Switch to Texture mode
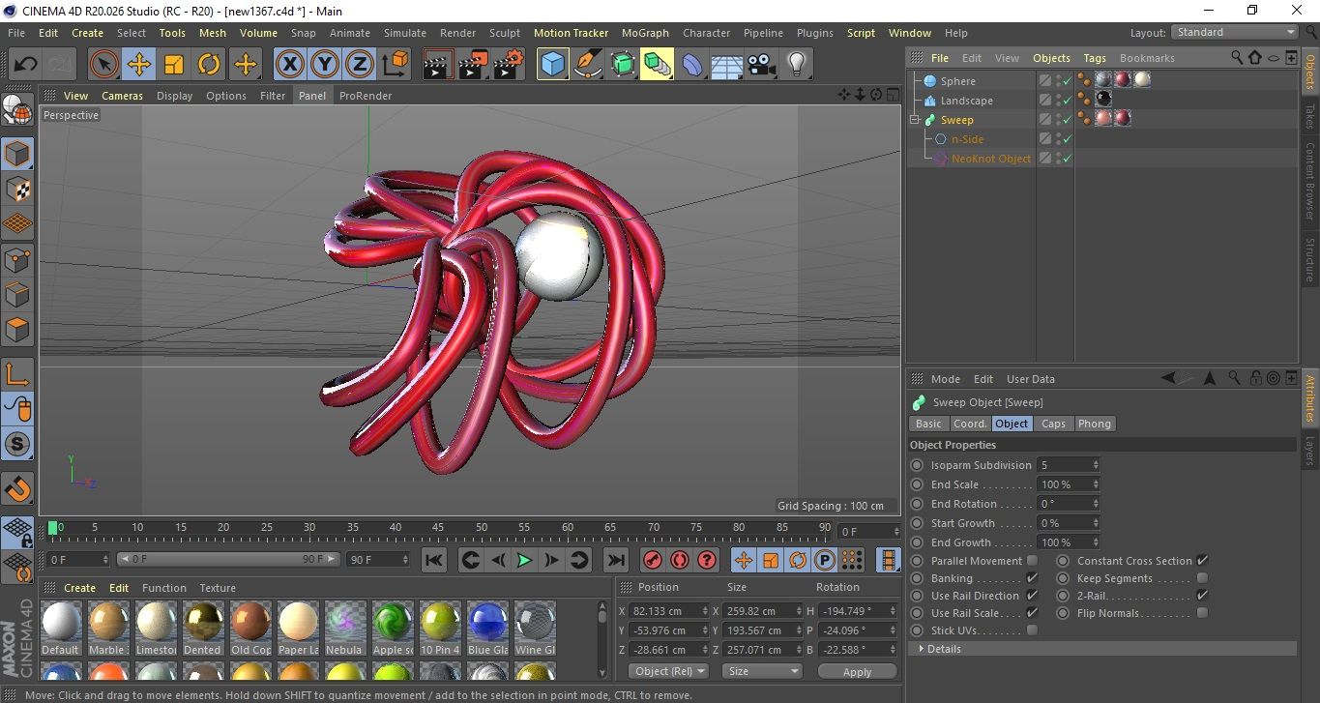 (x=17, y=189)
